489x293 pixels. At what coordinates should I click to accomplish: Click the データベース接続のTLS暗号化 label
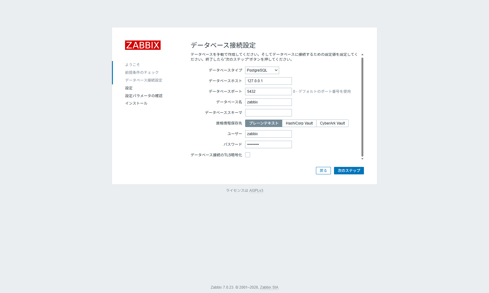click(216, 155)
